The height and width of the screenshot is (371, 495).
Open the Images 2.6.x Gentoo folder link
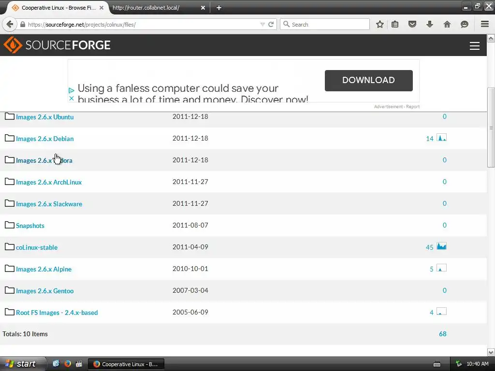pyautogui.click(x=45, y=291)
